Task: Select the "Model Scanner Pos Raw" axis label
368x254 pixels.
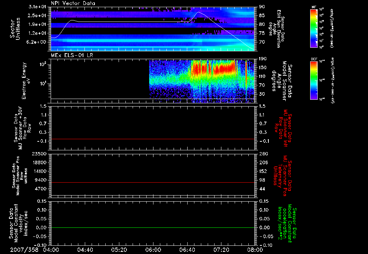Action: tap(20, 176)
